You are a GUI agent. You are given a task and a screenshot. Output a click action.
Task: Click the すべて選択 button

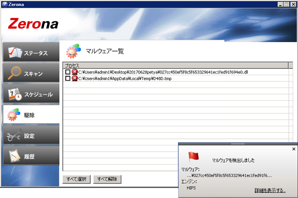[x=76, y=179]
